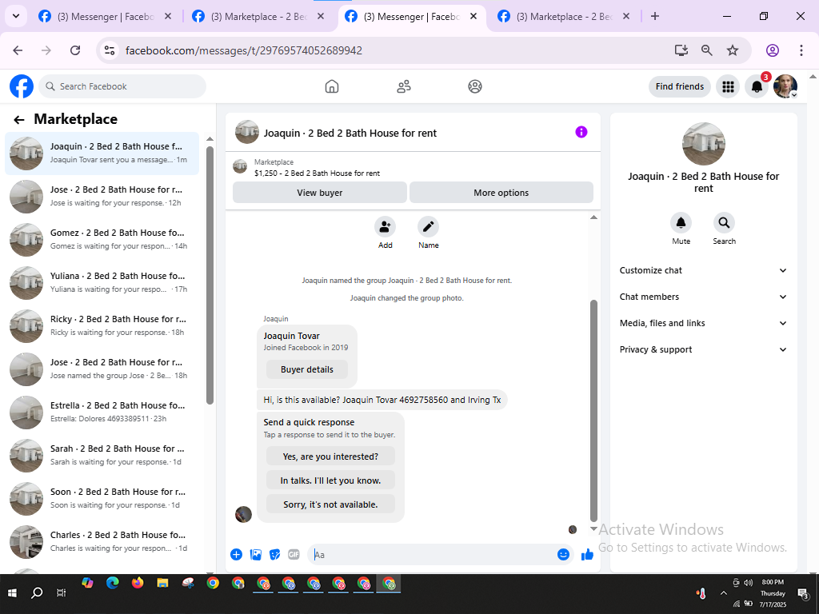Open tab search dropdown arrow
Viewport: 819px width, 614px height.
(x=16, y=16)
